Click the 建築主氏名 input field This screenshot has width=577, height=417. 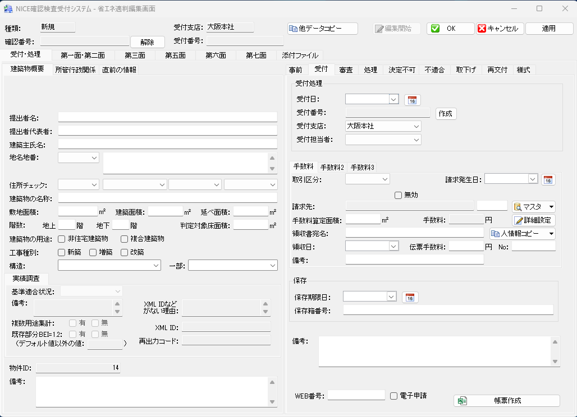click(x=167, y=144)
